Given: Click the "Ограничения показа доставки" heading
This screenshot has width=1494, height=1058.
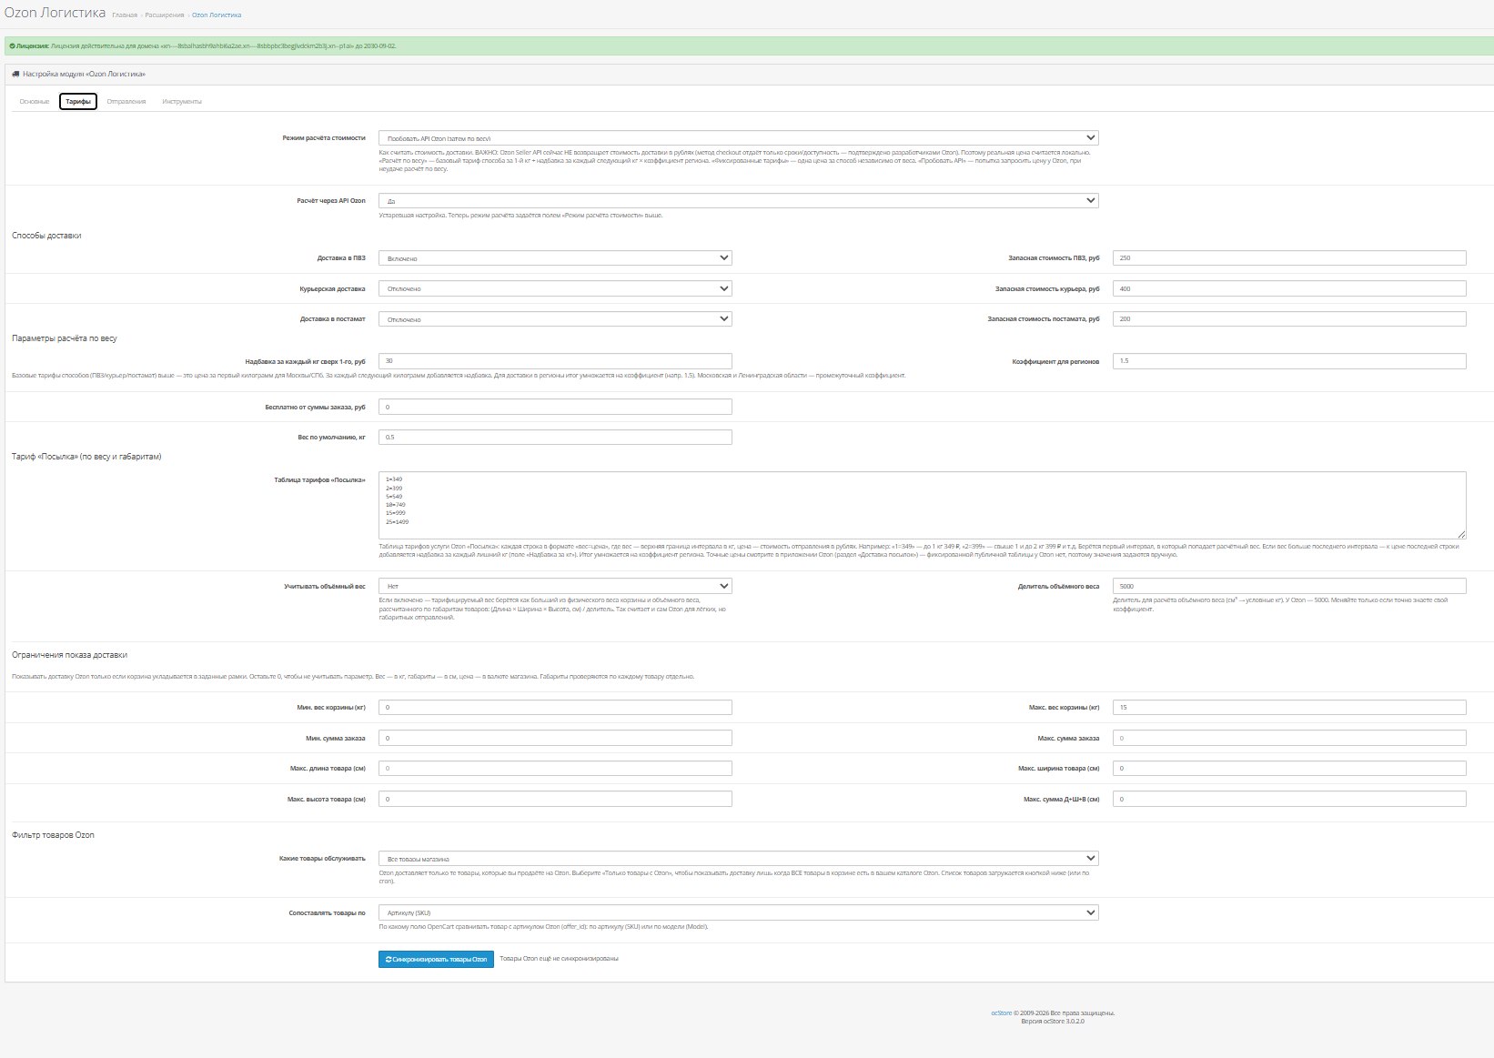Looking at the screenshot, I should 69,655.
